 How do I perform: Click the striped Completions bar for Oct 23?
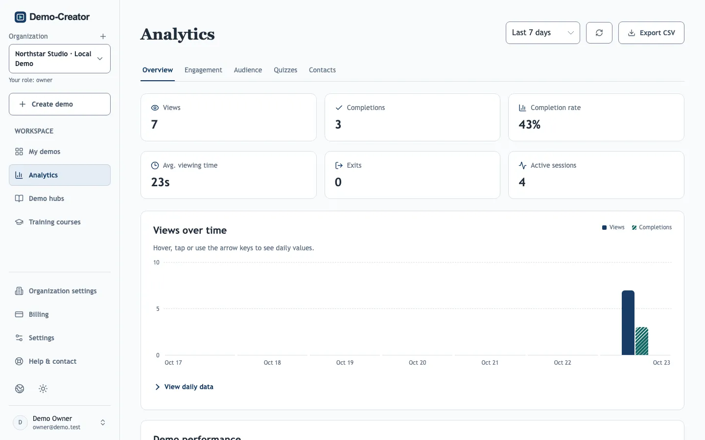coord(642,341)
